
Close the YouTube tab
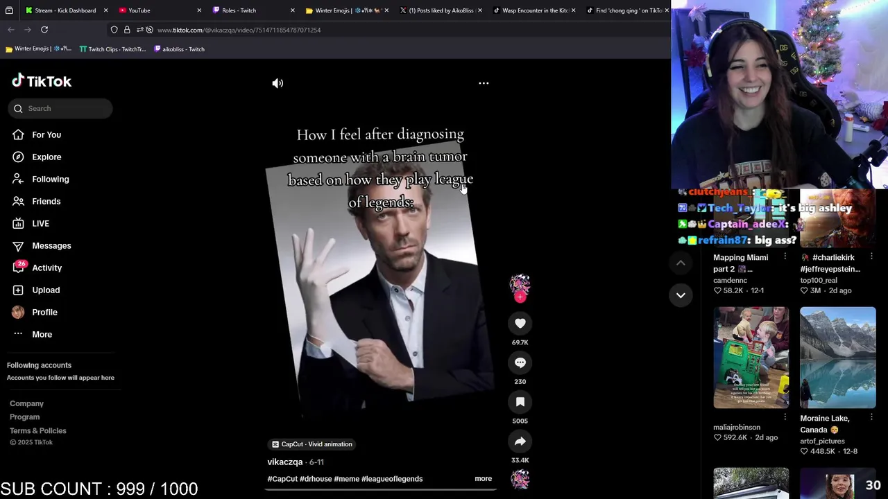[x=199, y=10]
